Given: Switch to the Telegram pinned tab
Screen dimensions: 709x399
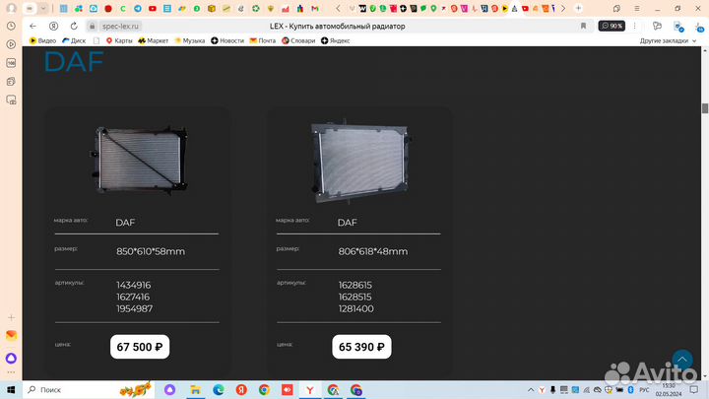Looking at the screenshot, I should coord(138,9).
